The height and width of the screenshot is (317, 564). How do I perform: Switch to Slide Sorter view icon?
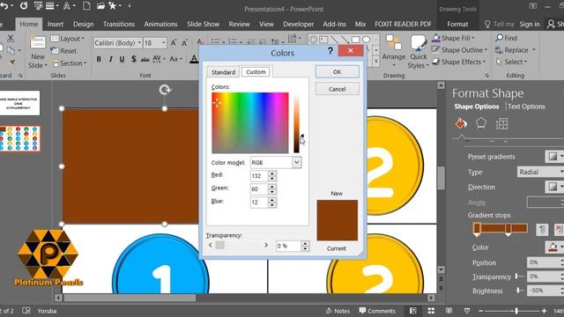coord(431,311)
